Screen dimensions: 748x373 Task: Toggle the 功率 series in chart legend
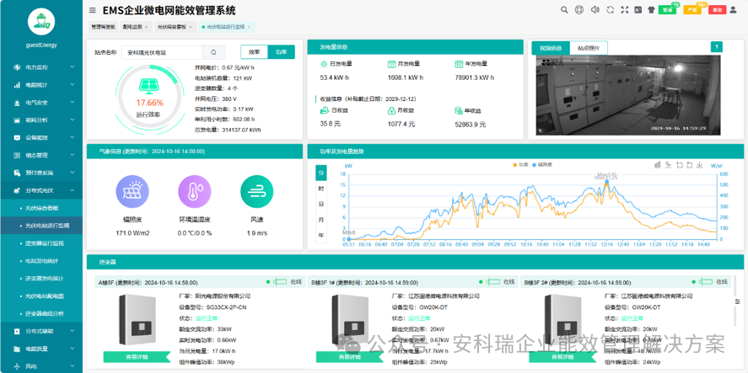(521, 164)
